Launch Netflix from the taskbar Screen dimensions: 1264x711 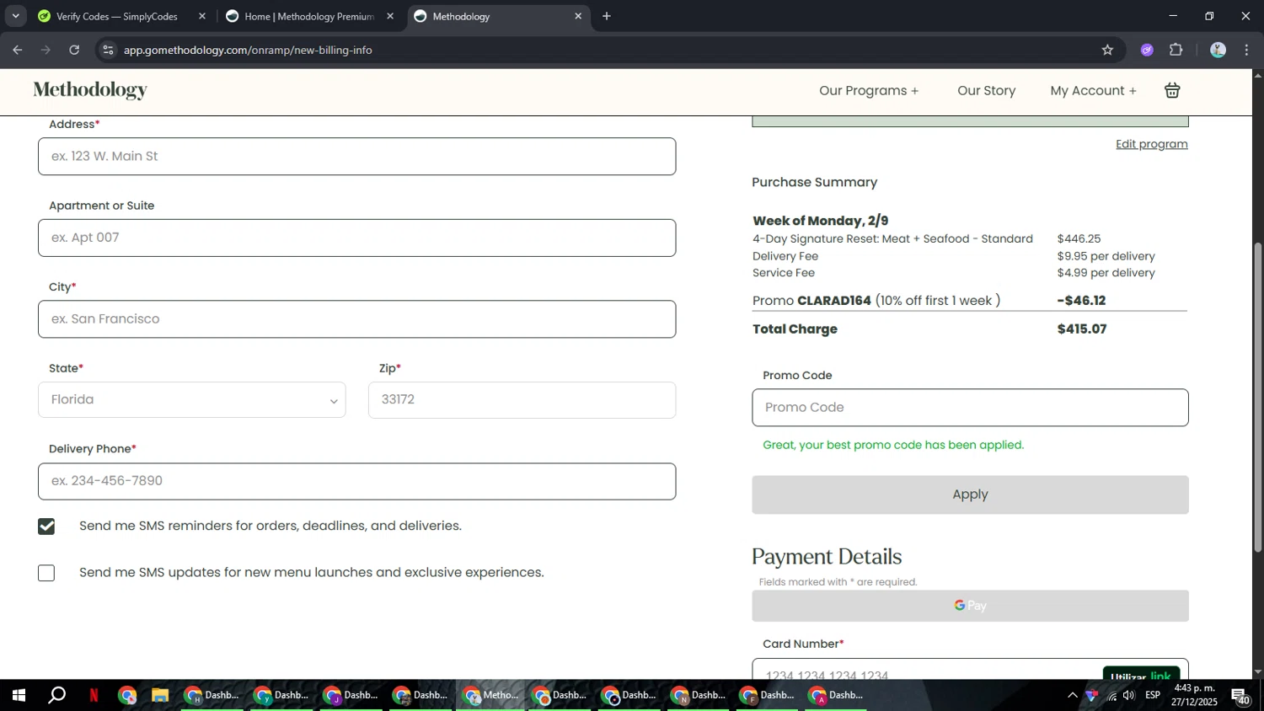click(x=94, y=695)
